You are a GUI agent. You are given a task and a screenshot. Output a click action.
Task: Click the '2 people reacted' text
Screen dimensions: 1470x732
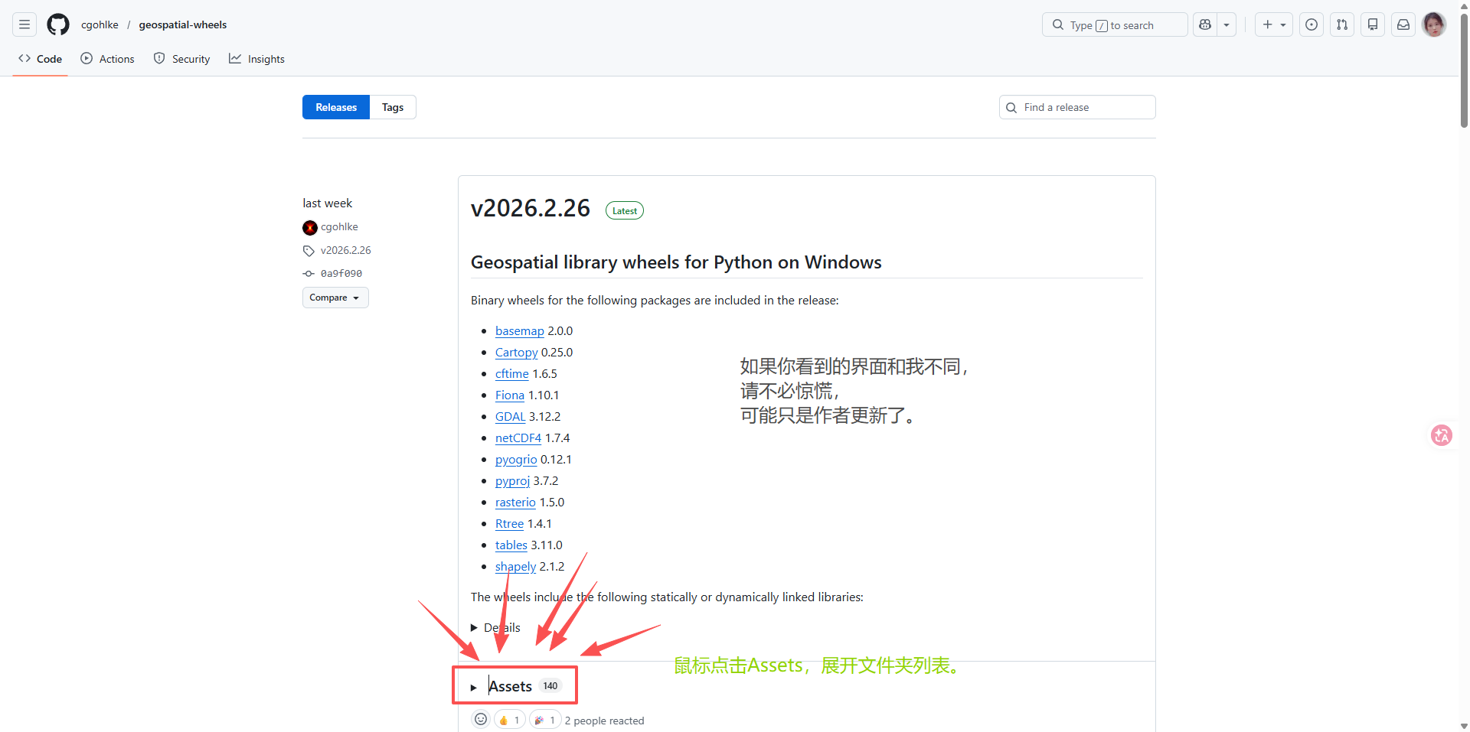(605, 721)
